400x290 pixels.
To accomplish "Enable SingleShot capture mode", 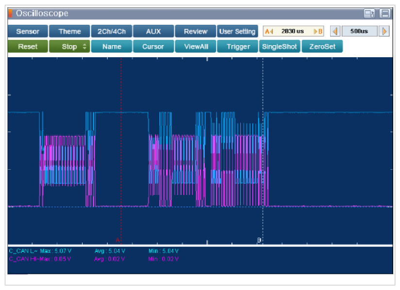I will (x=280, y=47).
